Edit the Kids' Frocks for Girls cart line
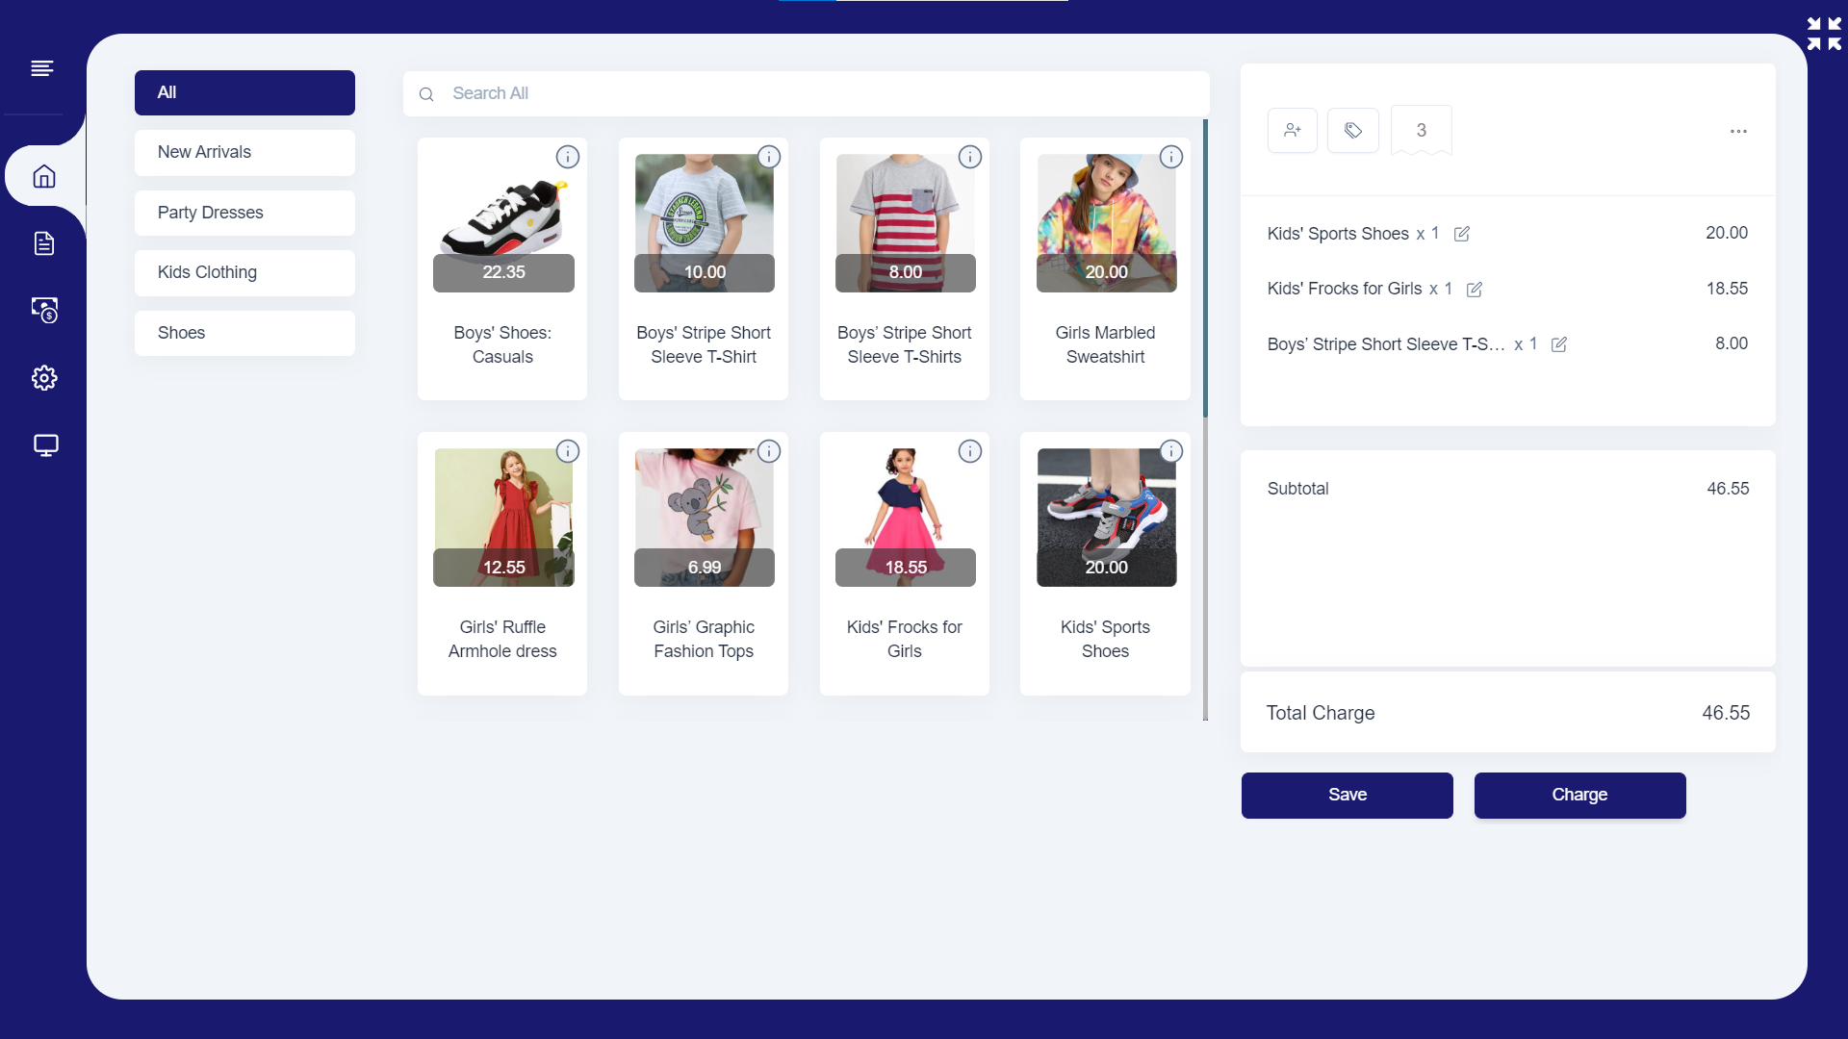The height and width of the screenshot is (1039, 1848). point(1474,290)
